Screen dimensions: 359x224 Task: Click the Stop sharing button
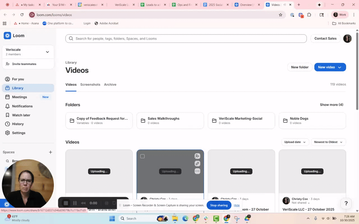219,205
